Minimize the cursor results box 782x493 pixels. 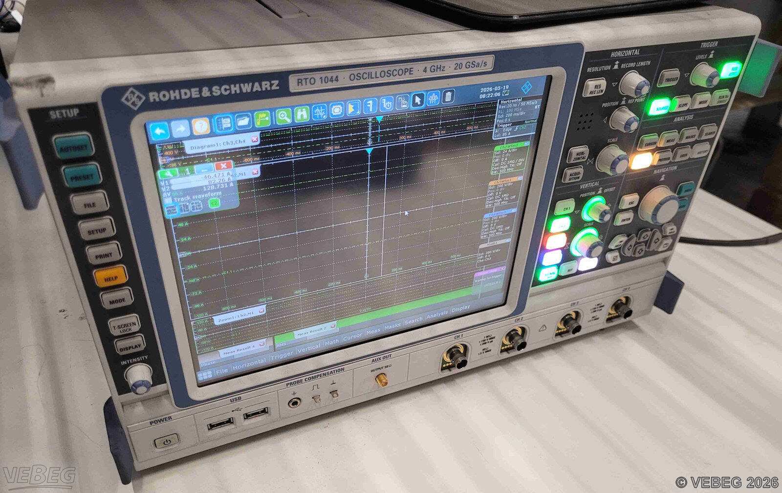[x=204, y=169]
